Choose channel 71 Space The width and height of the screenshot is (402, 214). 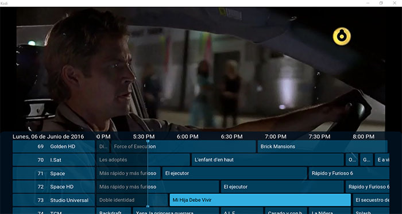(x=53, y=173)
